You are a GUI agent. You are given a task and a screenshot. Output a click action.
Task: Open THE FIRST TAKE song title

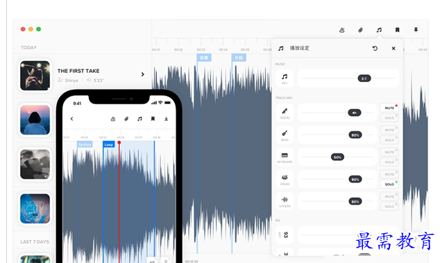(x=78, y=71)
